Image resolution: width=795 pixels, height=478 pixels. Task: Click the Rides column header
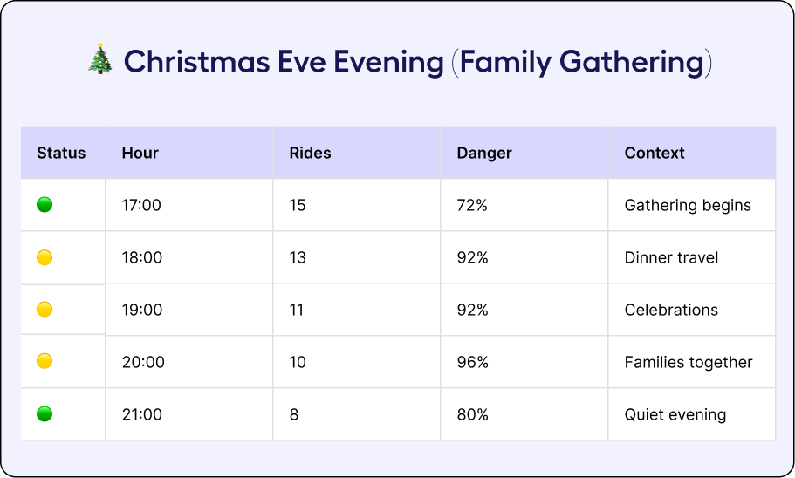(x=310, y=153)
